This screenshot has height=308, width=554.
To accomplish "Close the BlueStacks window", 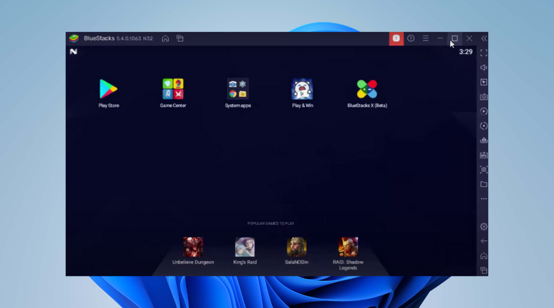I will (x=469, y=38).
